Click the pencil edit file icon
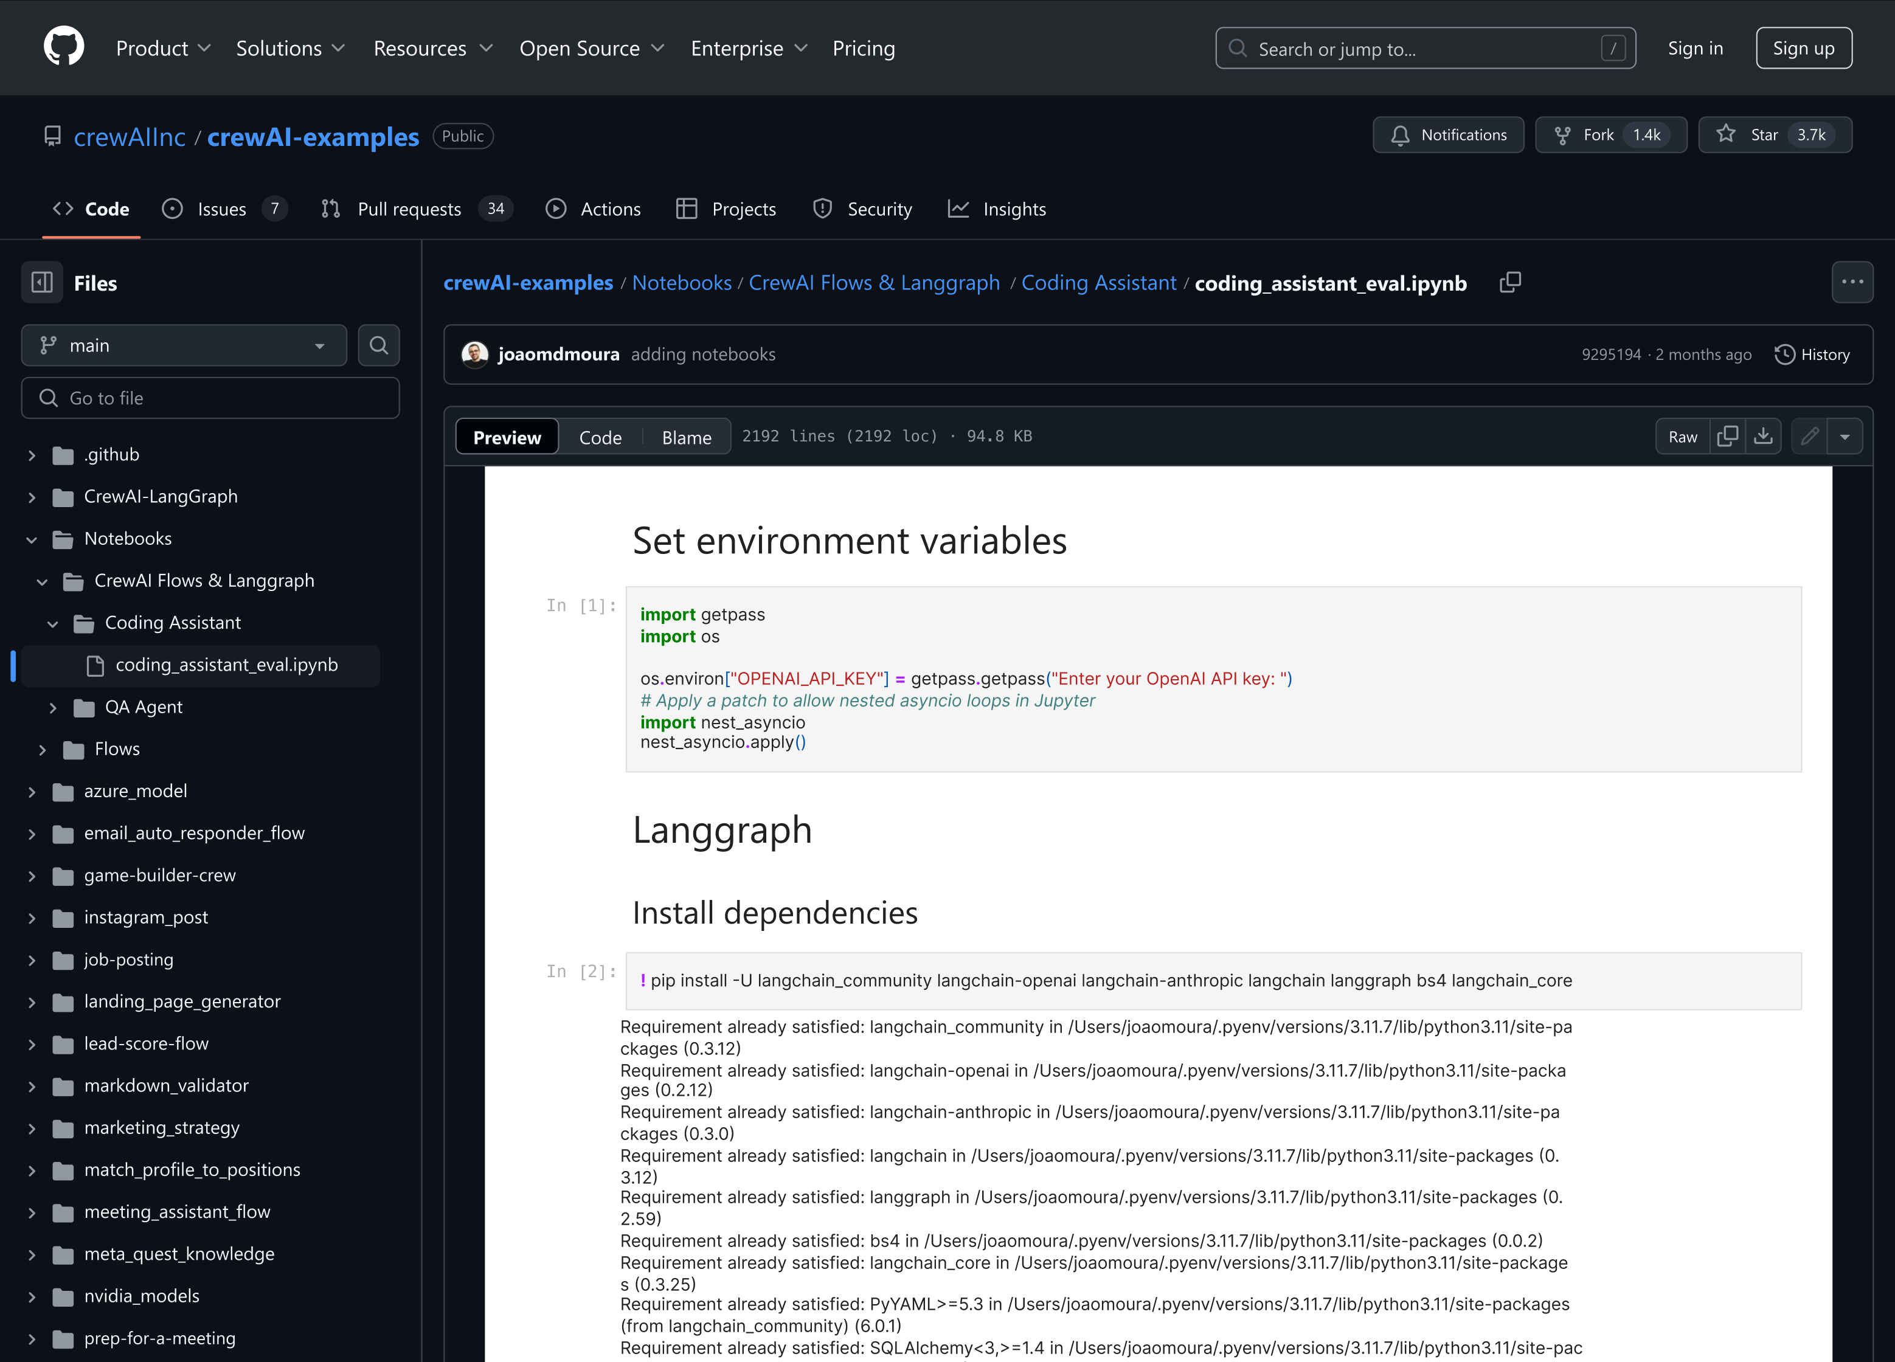Screen dimensions: 1895x1362 pyautogui.click(x=1810, y=436)
